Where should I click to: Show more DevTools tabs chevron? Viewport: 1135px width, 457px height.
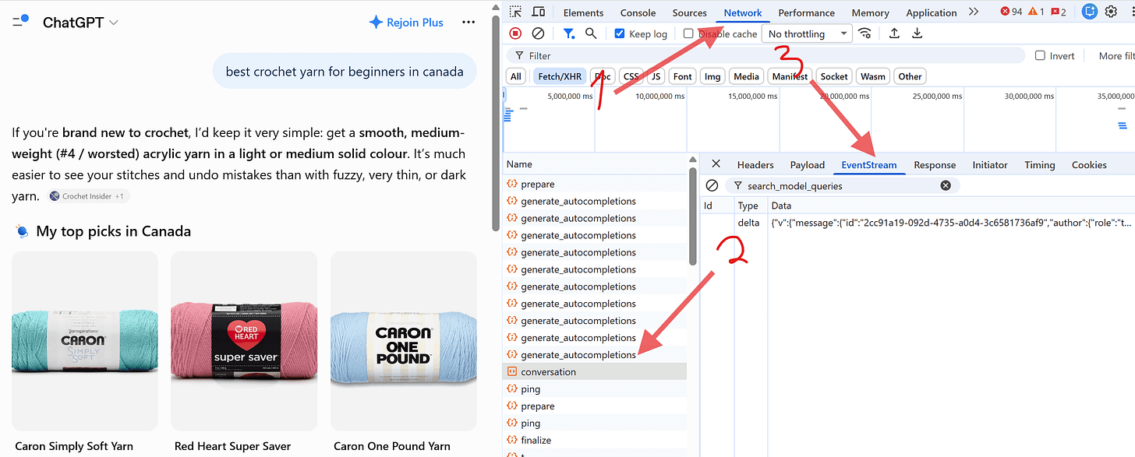point(974,12)
